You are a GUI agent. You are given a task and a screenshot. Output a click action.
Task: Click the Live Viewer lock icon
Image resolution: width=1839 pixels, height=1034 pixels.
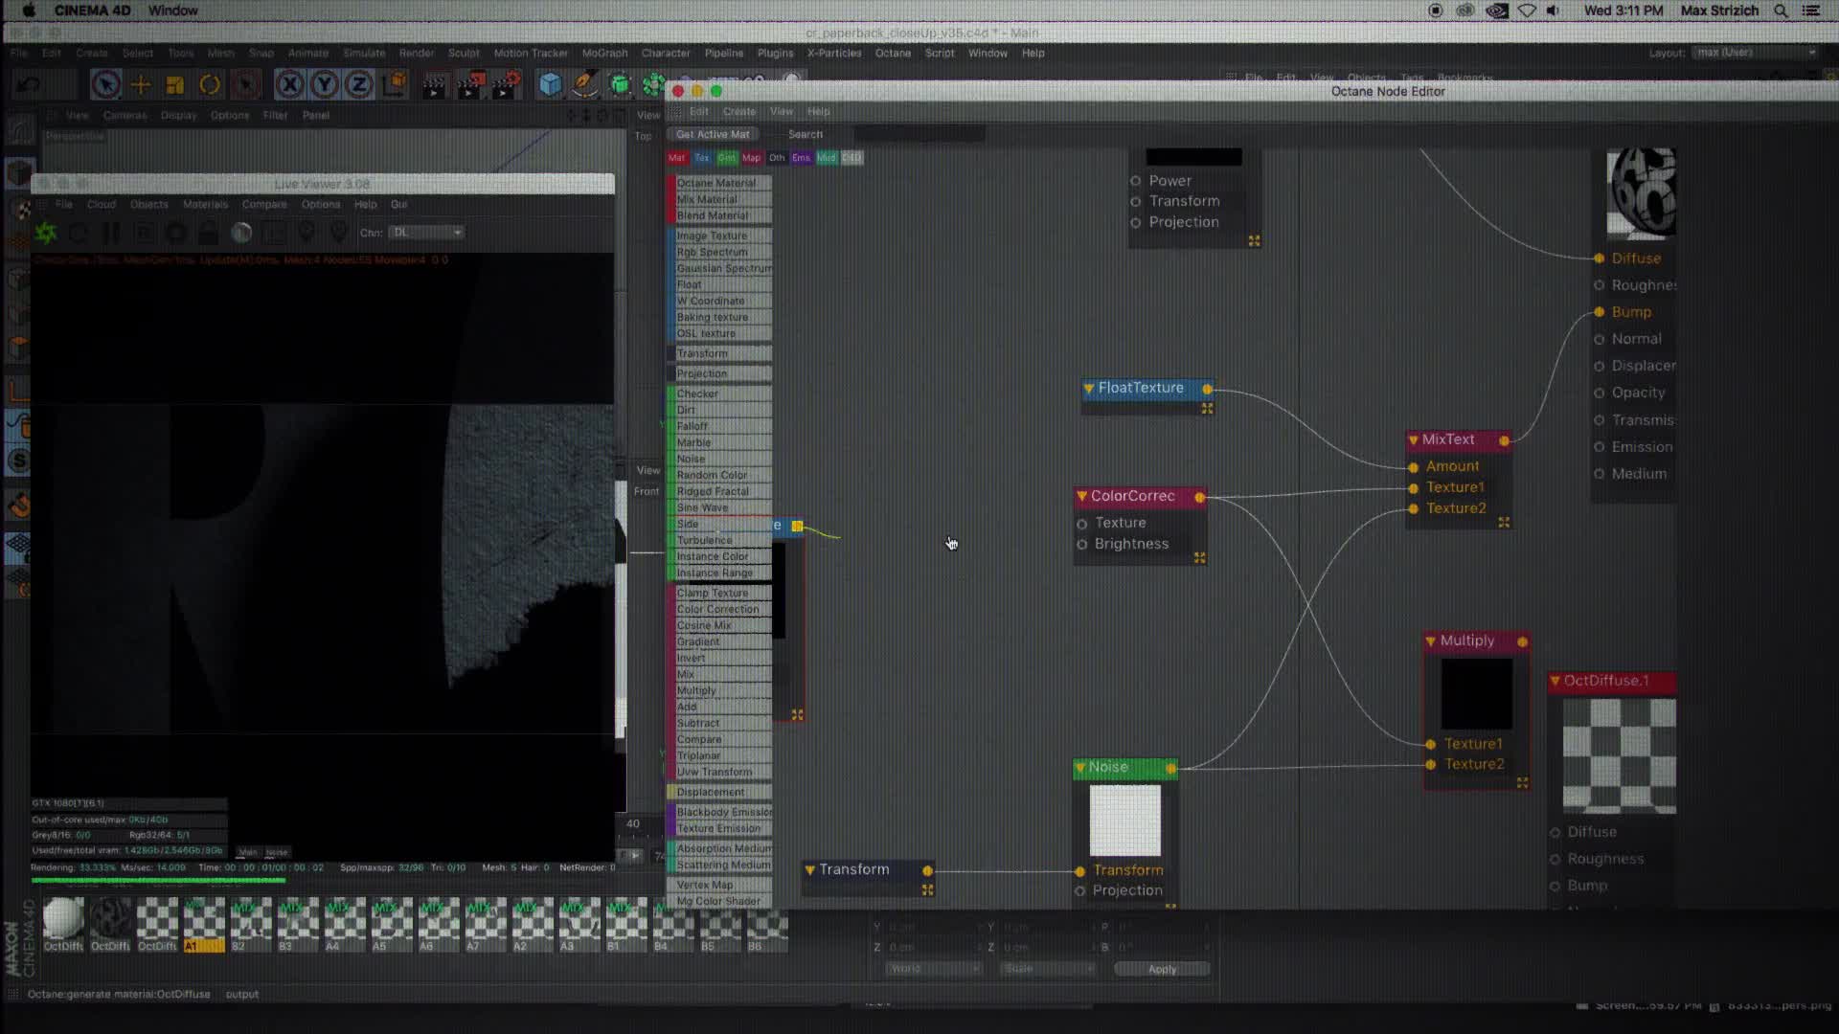pos(208,233)
